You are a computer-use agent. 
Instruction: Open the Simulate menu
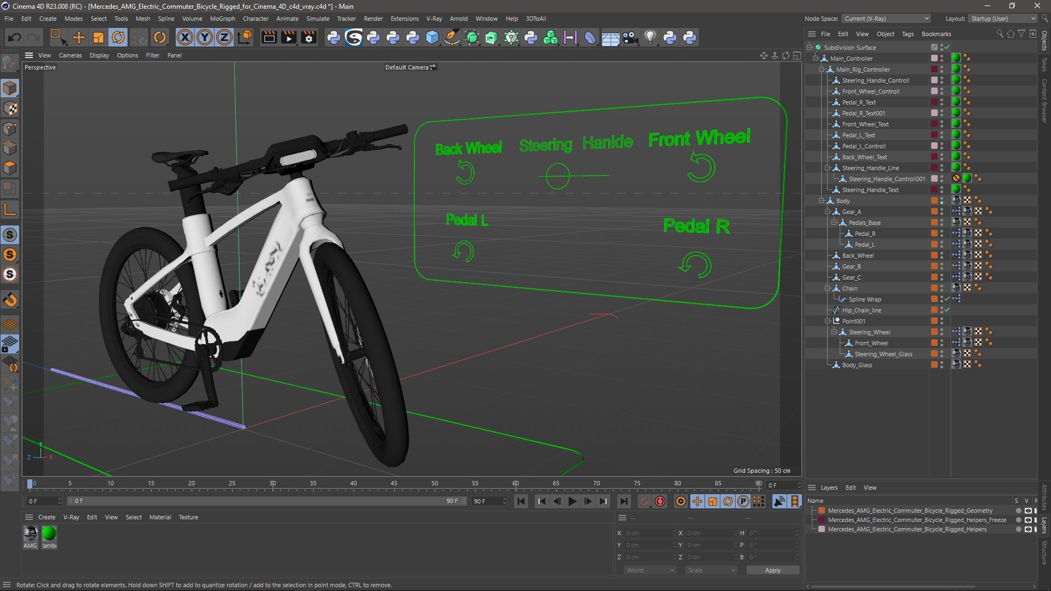pyautogui.click(x=317, y=19)
